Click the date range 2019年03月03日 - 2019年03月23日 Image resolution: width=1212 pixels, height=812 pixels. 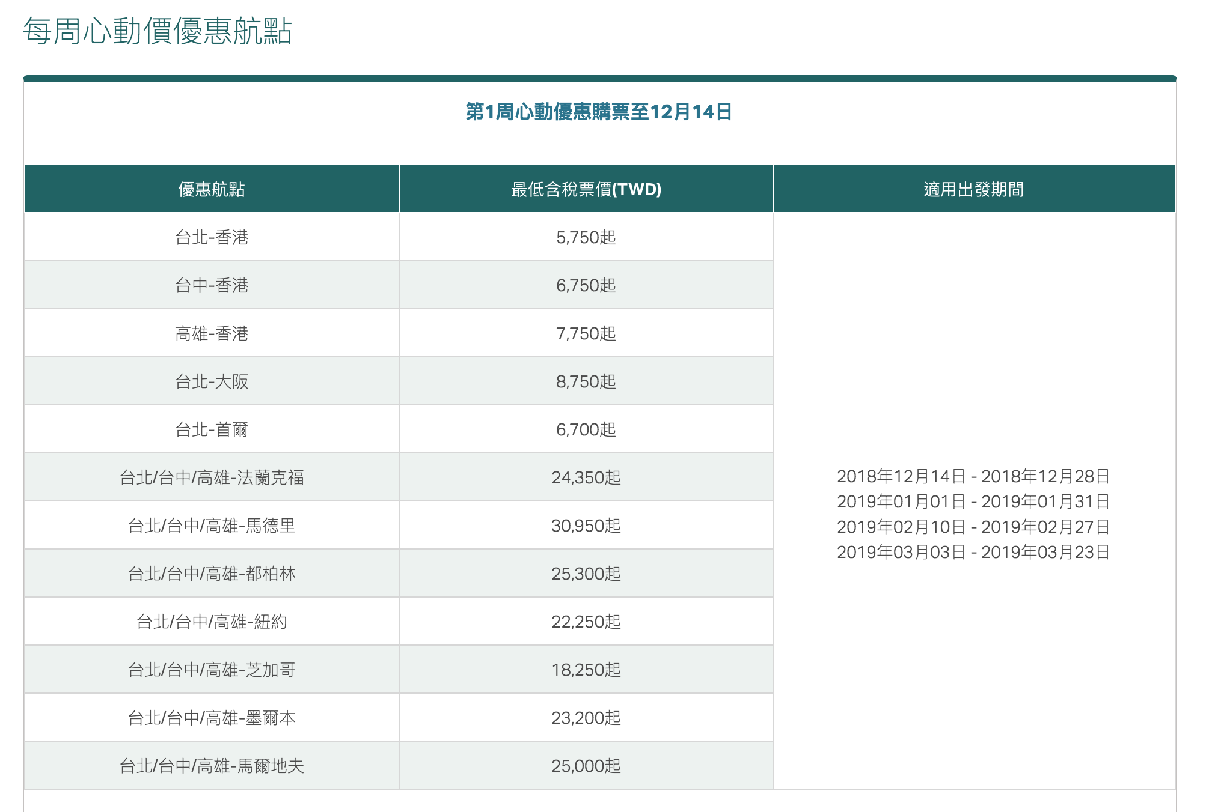coord(973,552)
